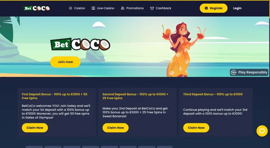The width and height of the screenshot is (270, 148).
Task: Claim the Third Deposit Bonus
Action: 196,128
